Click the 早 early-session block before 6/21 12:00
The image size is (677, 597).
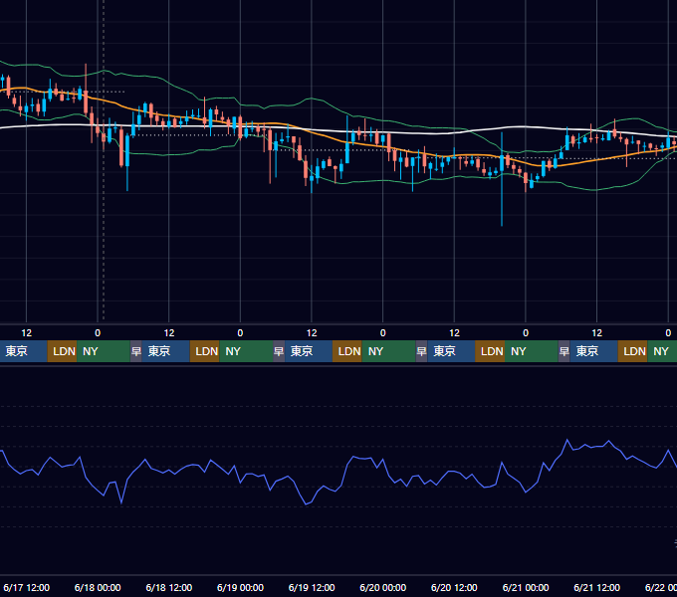click(x=564, y=351)
